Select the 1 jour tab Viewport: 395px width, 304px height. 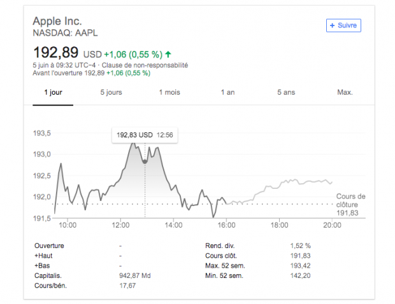coord(53,92)
